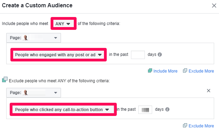This screenshot has width=219, height=134.
Task: Click the profile picture in exclude Page selector
Action: [25, 93]
